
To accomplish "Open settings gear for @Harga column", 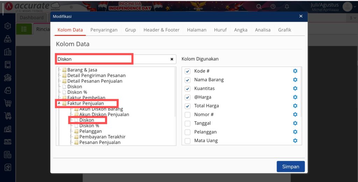I will pos(295,97).
